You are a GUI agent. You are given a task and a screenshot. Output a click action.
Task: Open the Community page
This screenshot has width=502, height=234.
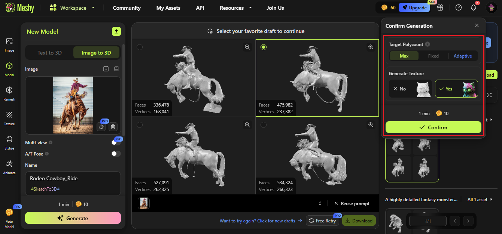click(127, 7)
